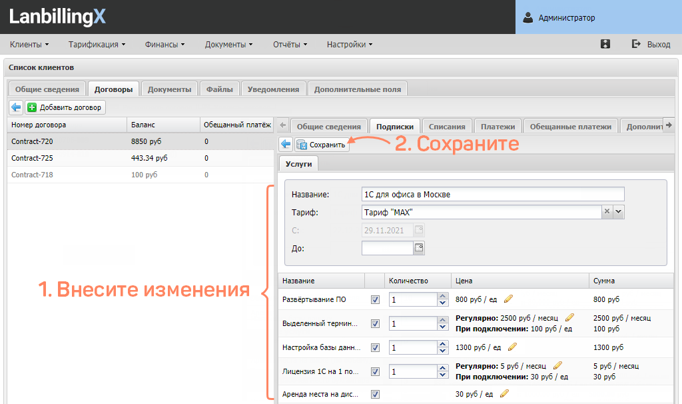Click the quantity field for Развёртывание ПО
682x404 pixels.
click(x=412, y=299)
